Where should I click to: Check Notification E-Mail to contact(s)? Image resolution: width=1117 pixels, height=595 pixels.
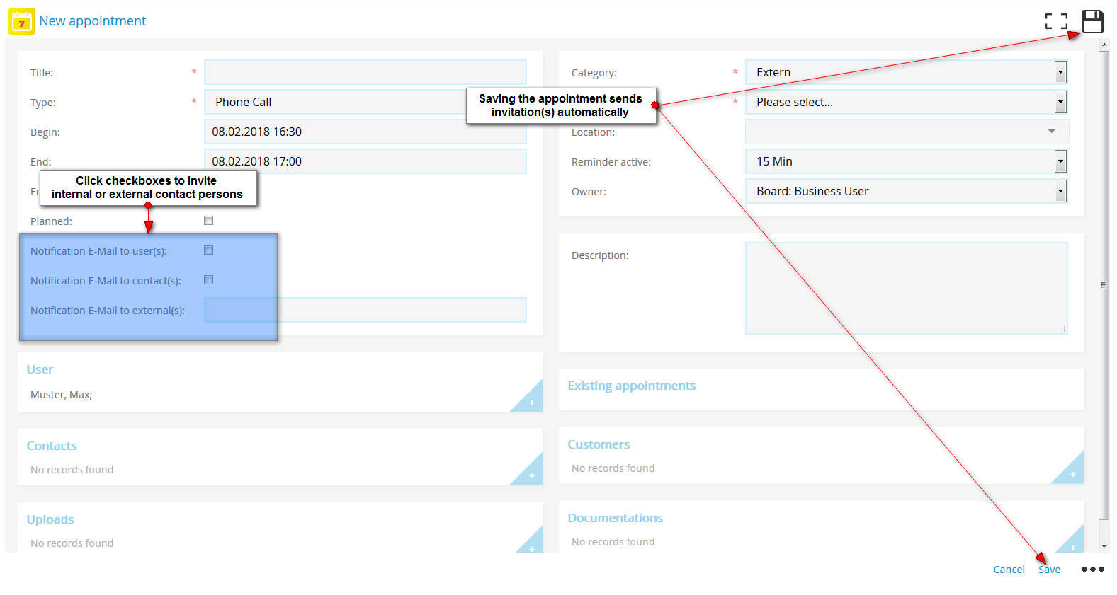coord(208,280)
